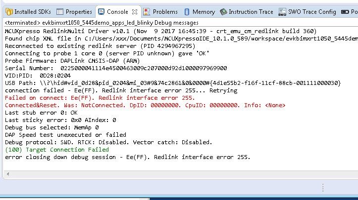Click the Memory tab's small icon

(187, 11)
